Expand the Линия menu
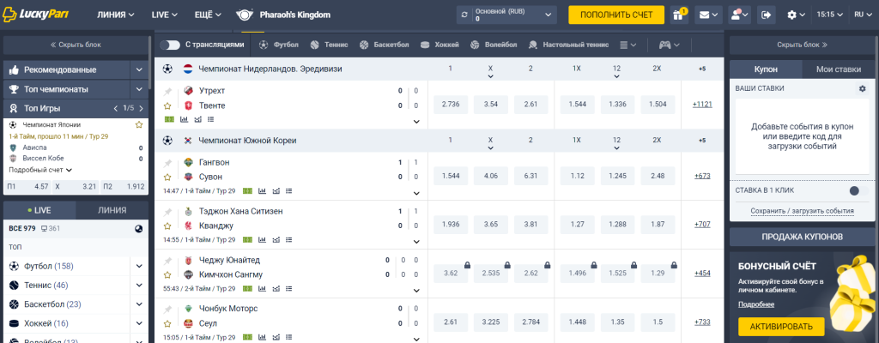This screenshot has width=879, height=343. click(116, 15)
